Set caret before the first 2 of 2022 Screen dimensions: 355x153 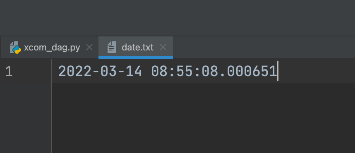58,72
